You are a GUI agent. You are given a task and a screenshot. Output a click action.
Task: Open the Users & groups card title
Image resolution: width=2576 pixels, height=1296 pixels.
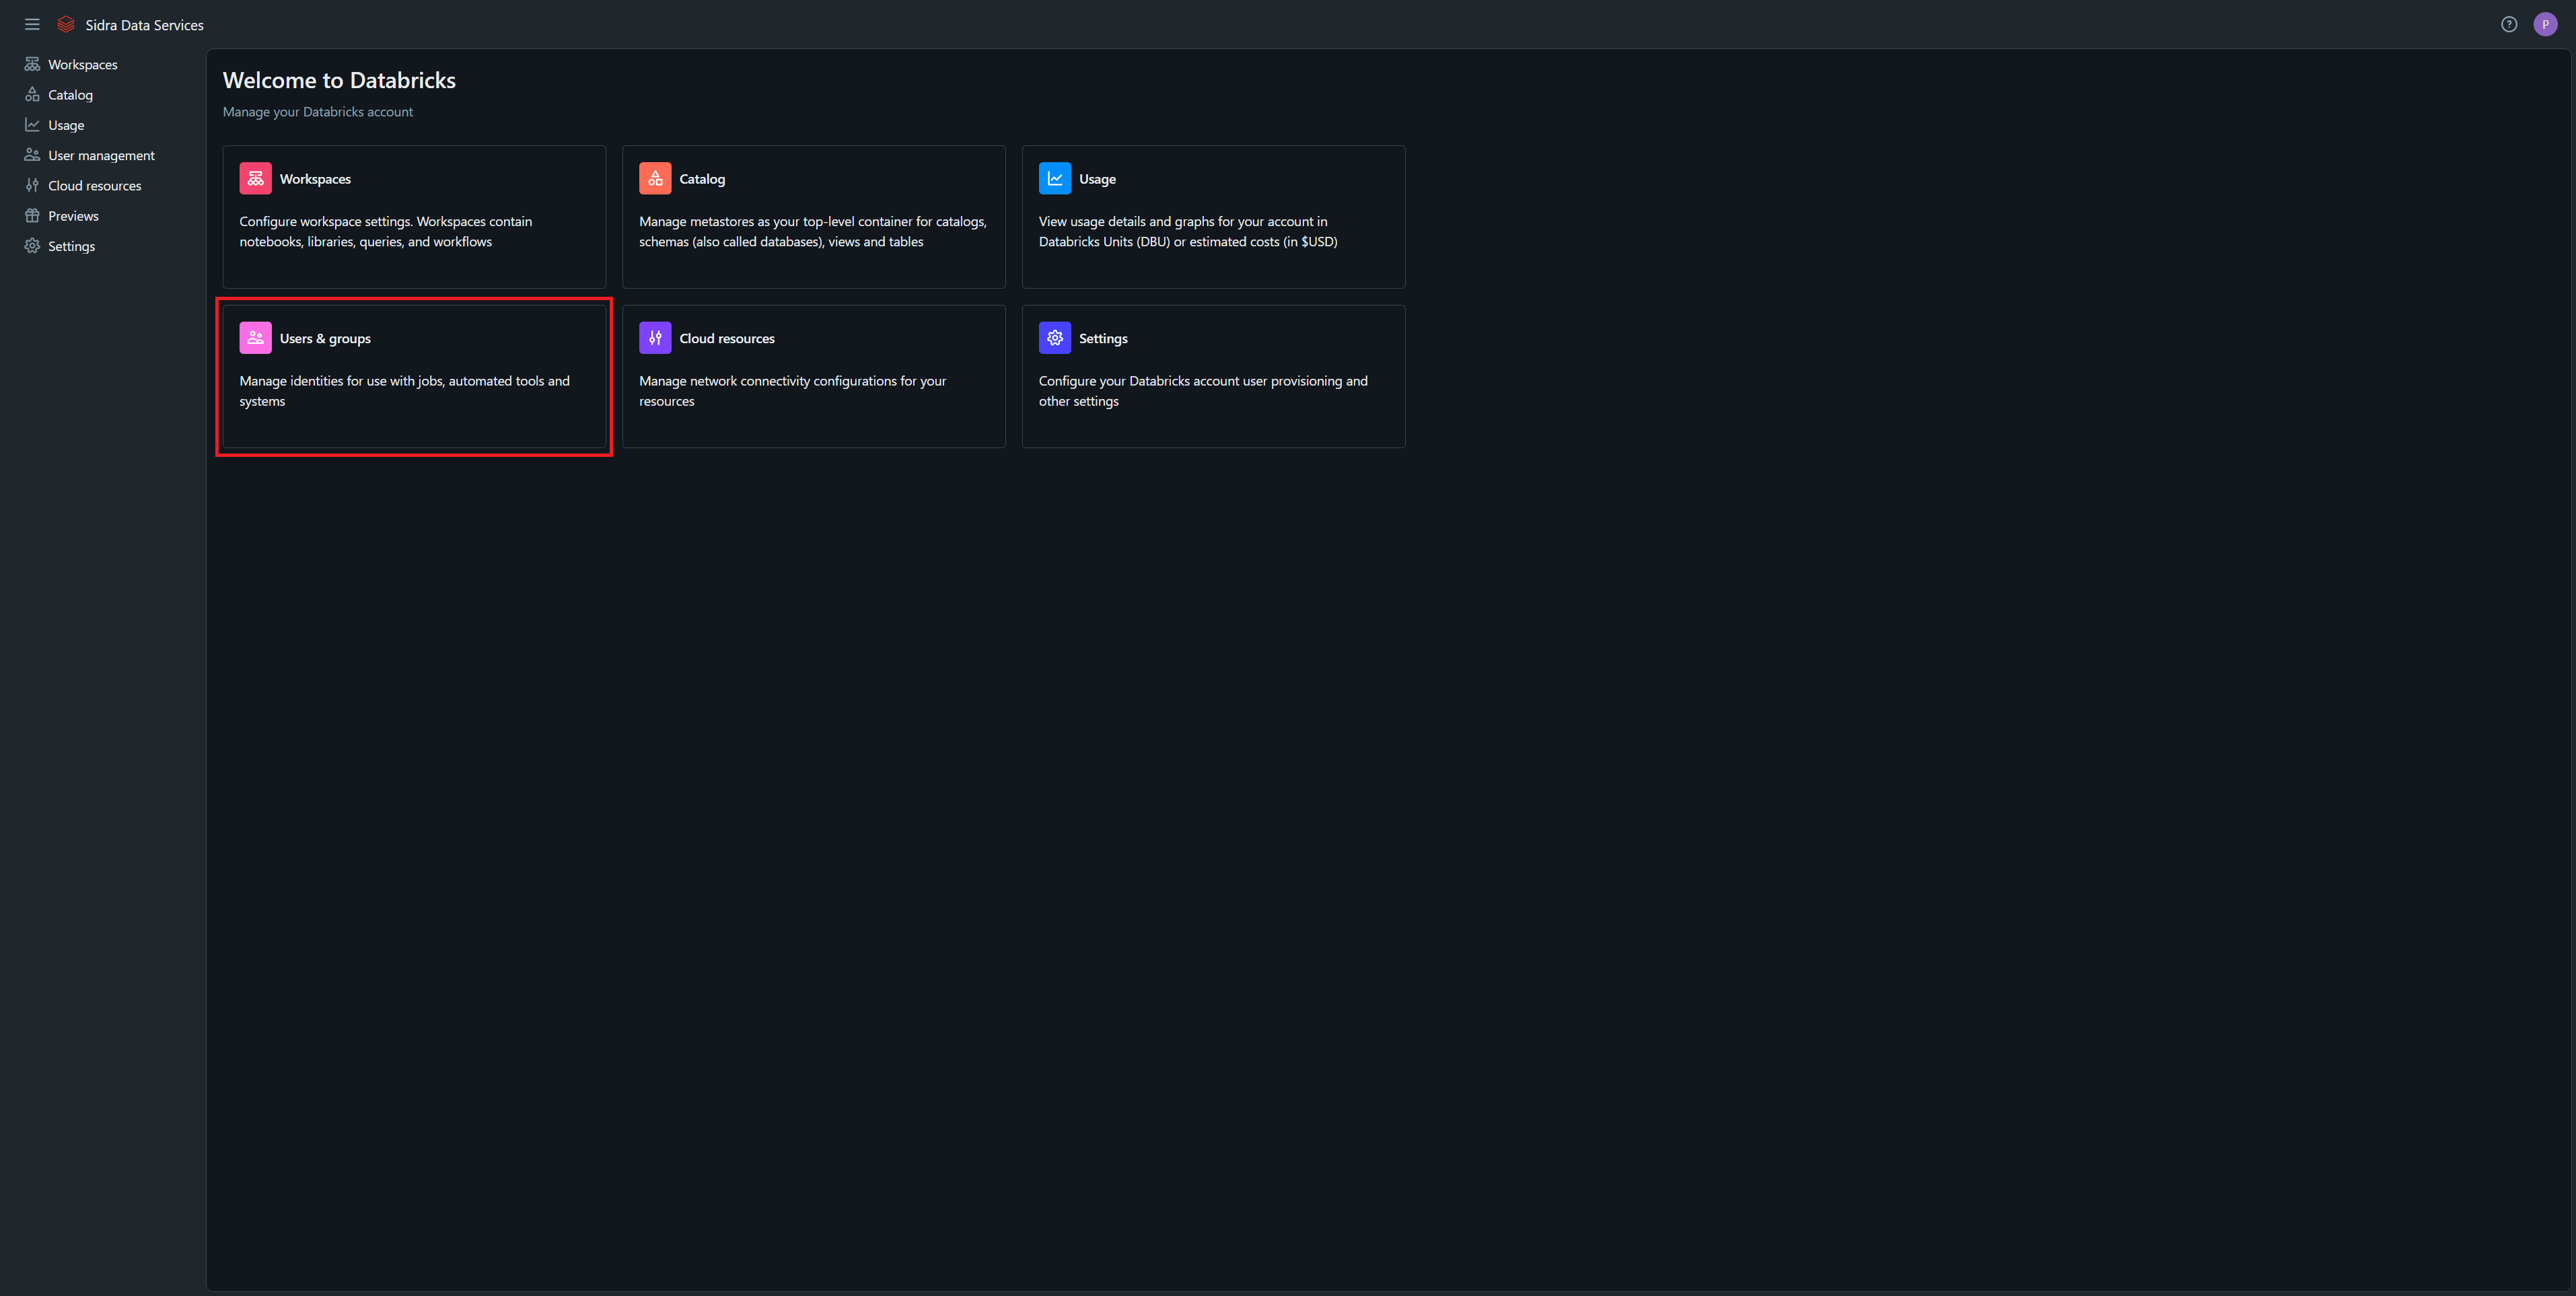pos(325,339)
